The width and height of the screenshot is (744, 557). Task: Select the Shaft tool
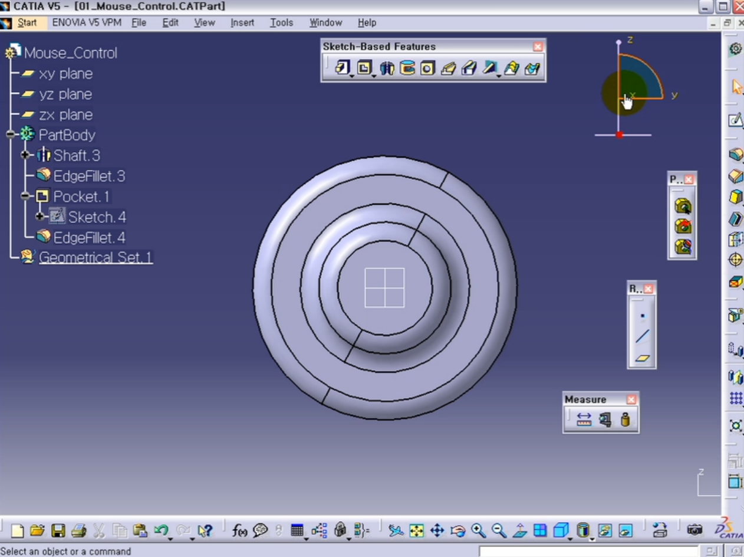tap(387, 68)
